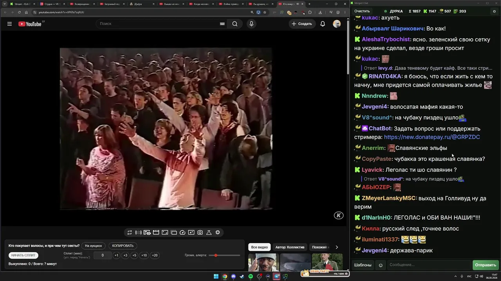501x281 pixels.
Task: Open the Merged Chat settings gear
Action: point(494,11)
